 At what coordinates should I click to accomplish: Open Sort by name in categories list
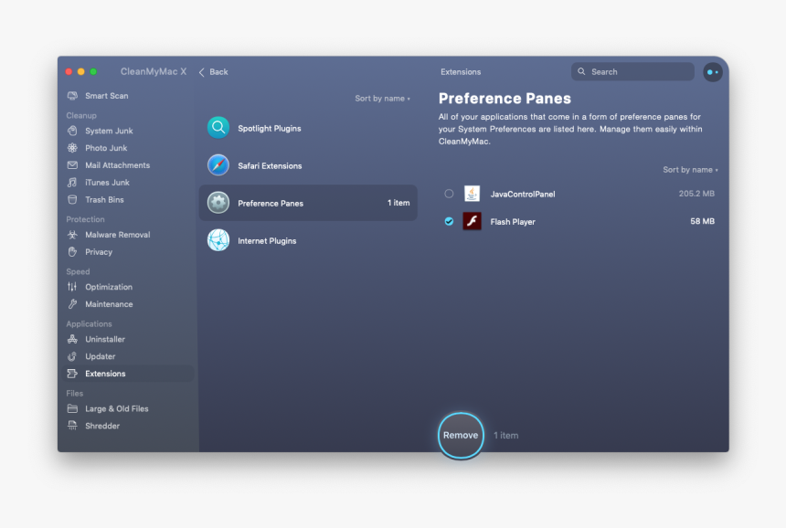point(382,98)
